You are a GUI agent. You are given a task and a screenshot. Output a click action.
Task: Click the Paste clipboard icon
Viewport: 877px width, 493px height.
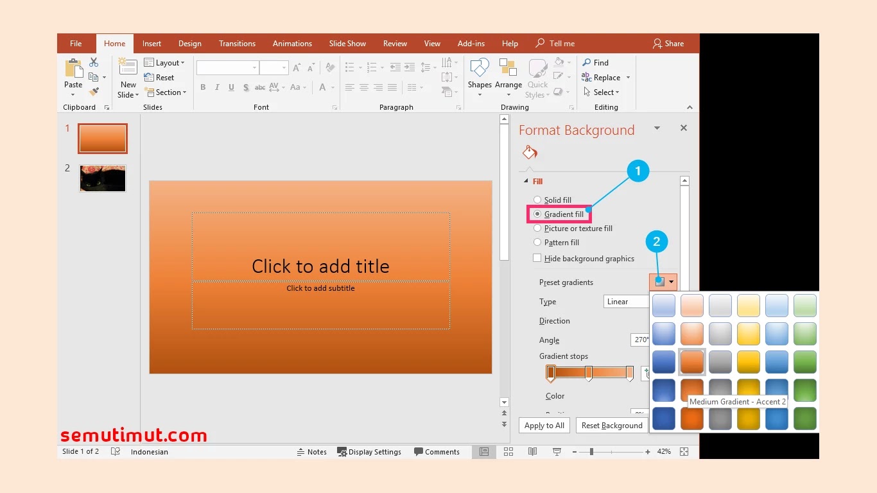point(74,69)
